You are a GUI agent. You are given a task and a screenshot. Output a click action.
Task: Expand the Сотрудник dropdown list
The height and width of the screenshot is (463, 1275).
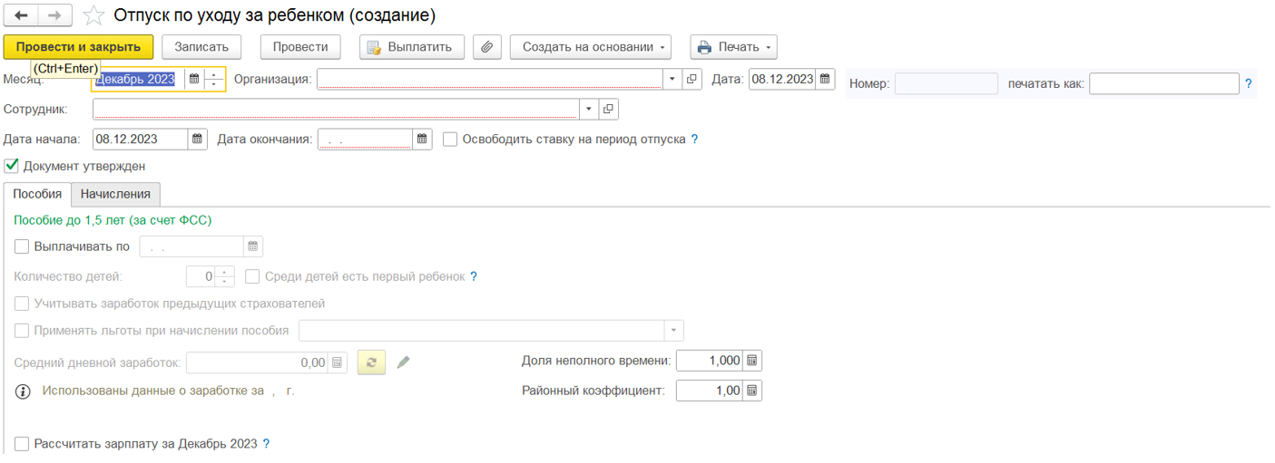588,110
